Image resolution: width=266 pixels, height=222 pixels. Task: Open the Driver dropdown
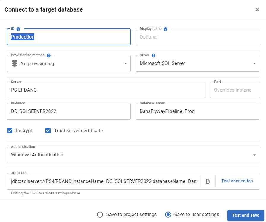[x=197, y=63]
